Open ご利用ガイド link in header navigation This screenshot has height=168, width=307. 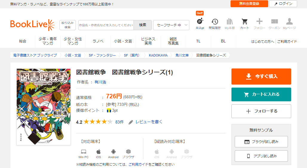pos(287,42)
